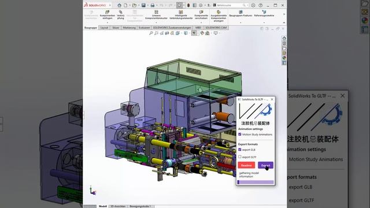Switch to the Skizze ribbon tab

116,28
